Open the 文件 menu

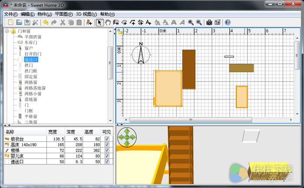pos(11,14)
